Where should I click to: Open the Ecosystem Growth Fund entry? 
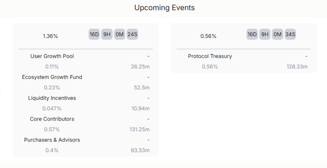pyautogui.click(x=52, y=77)
